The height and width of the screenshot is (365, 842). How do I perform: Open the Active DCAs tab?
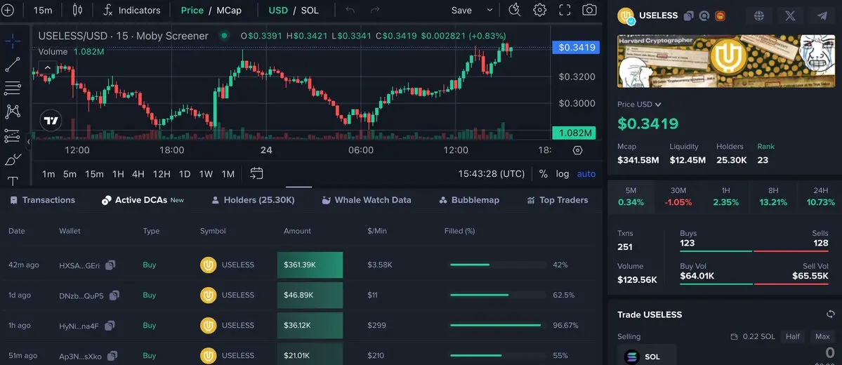(x=143, y=199)
